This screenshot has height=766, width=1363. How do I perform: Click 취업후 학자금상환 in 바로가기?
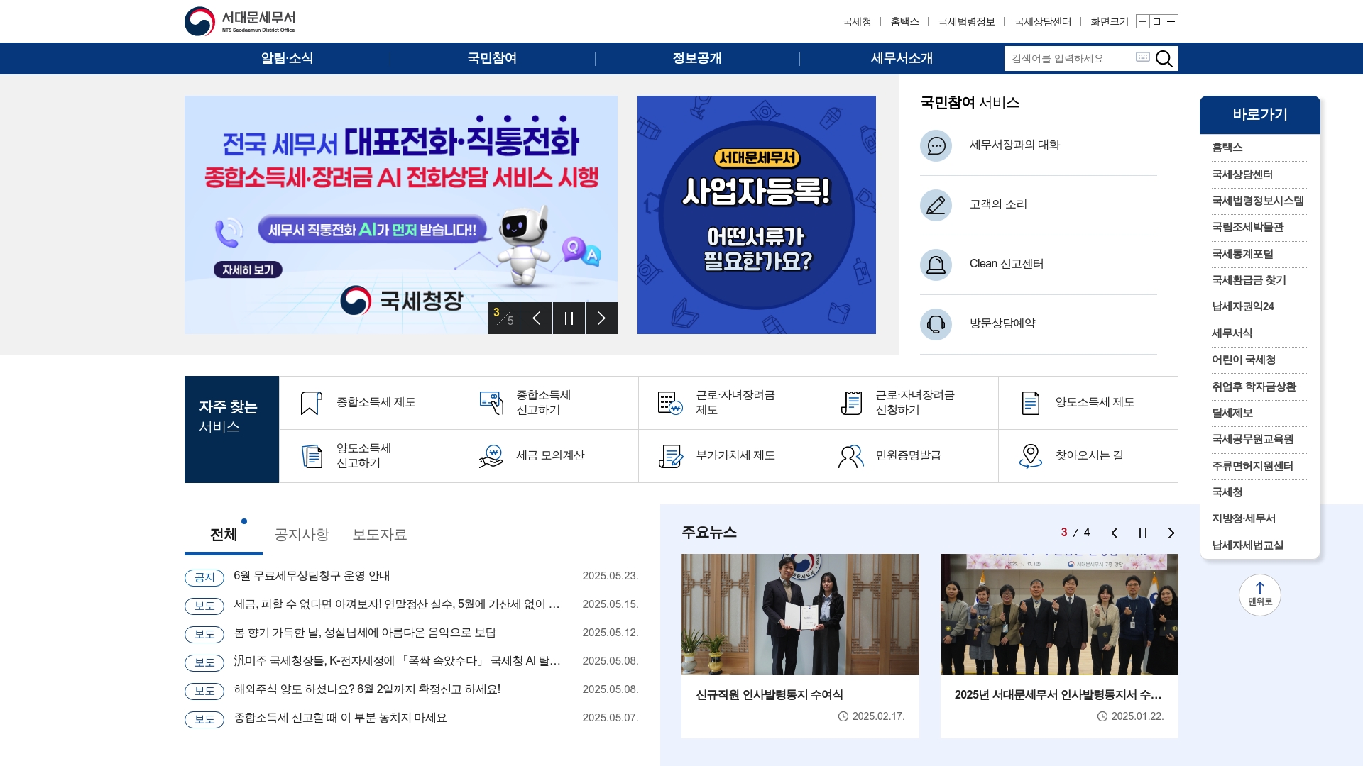pyautogui.click(x=1254, y=387)
